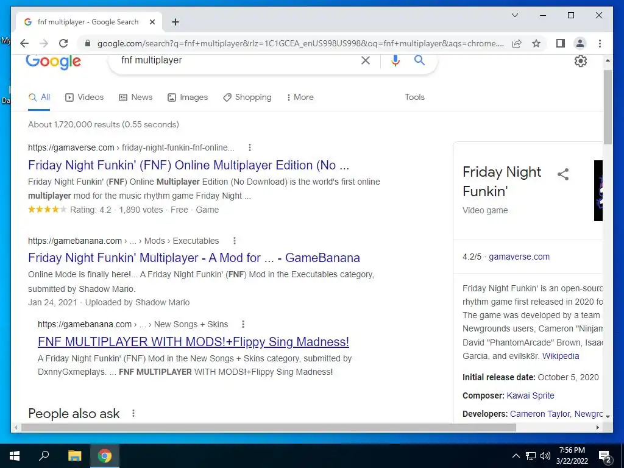This screenshot has width=624, height=468.
Task: Open Chrome three-dot menu
Action: (600, 43)
